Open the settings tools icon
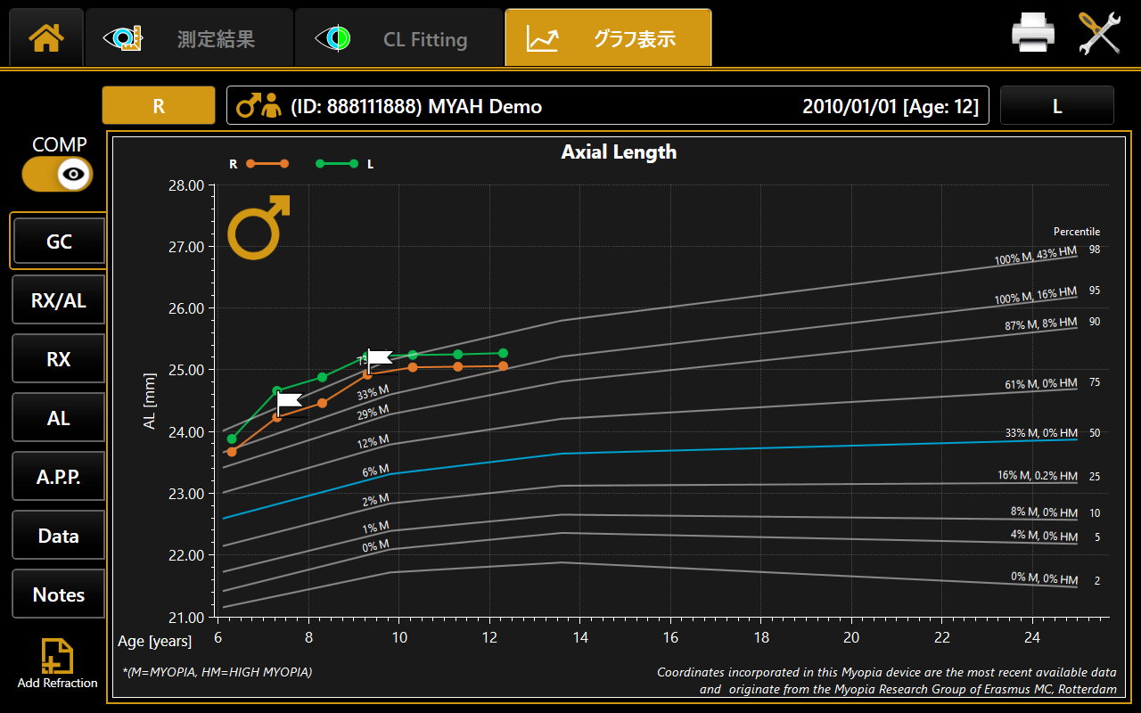The height and width of the screenshot is (713, 1141). pyautogui.click(x=1099, y=34)
